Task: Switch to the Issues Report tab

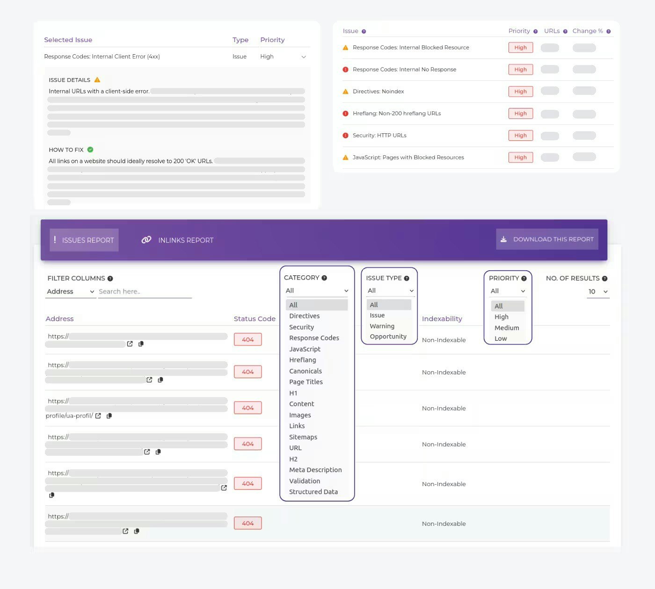Action: 84,240
